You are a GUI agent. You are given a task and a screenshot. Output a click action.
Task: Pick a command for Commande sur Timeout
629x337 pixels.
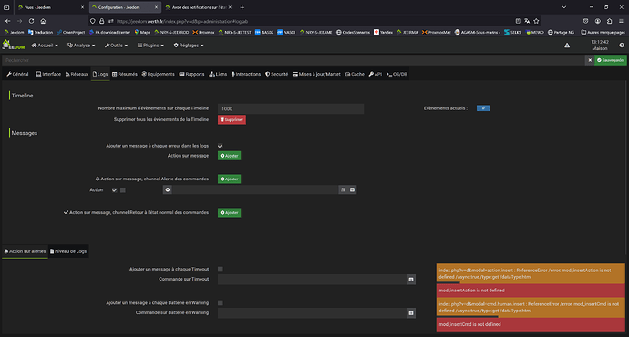point(411,280)
